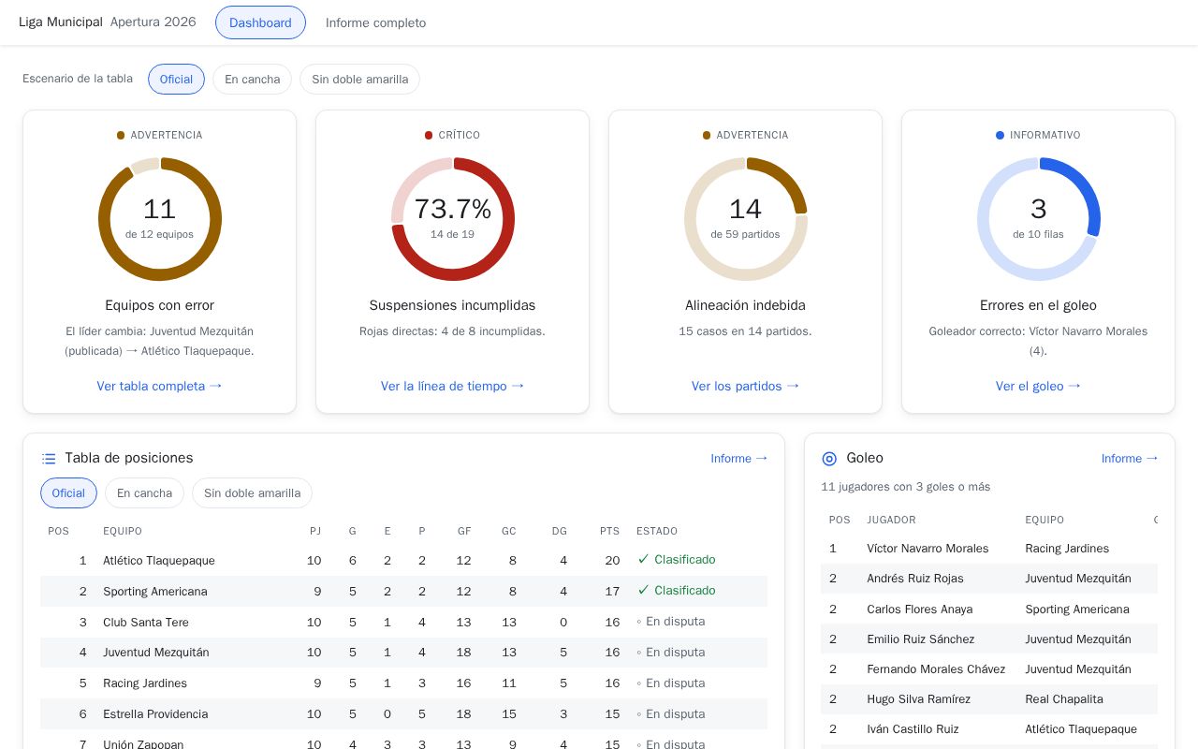Click Juventud Mezquitán in positions table
Viewport: 1198px width, 749px height.
tap(156, 653)
